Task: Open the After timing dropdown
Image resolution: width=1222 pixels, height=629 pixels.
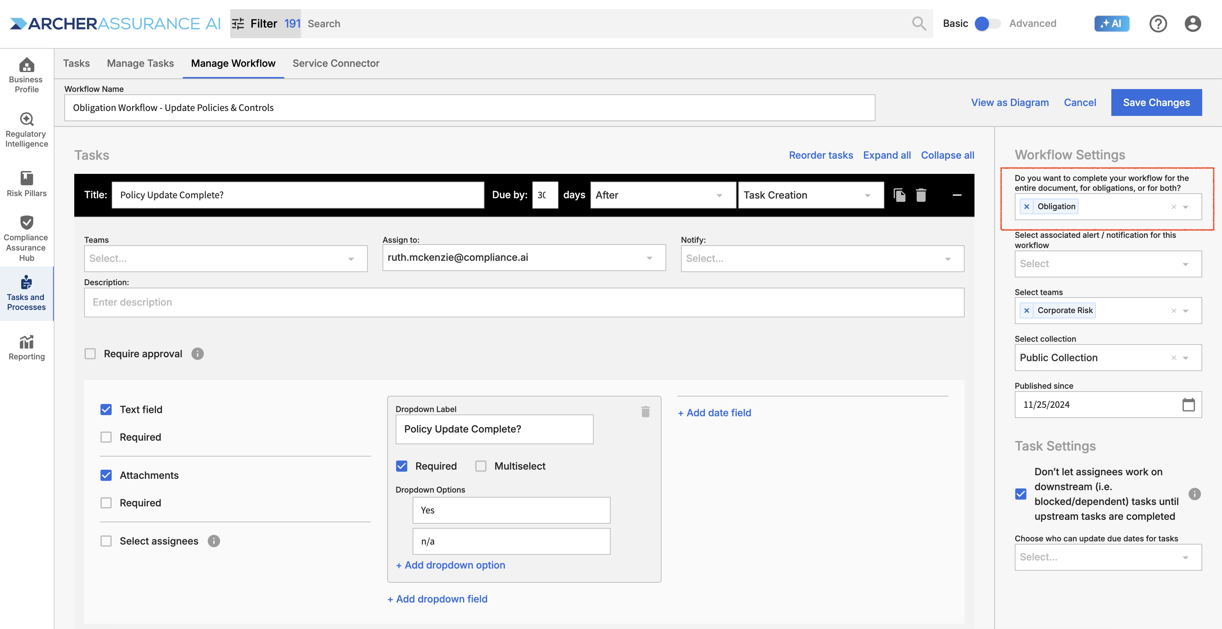Action: [663, 195]
